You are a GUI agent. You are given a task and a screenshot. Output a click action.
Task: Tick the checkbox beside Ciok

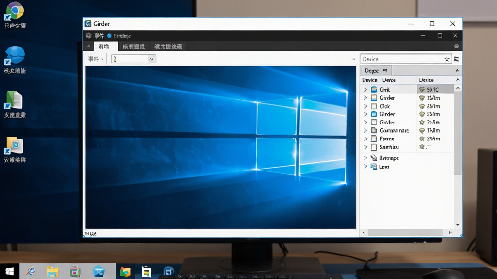pos(374,106)
